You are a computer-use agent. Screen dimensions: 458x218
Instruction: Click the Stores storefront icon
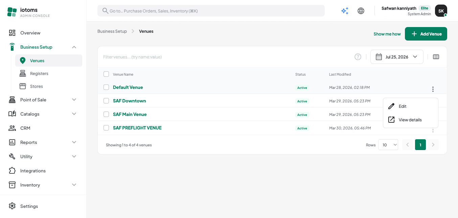pos(23,86)
